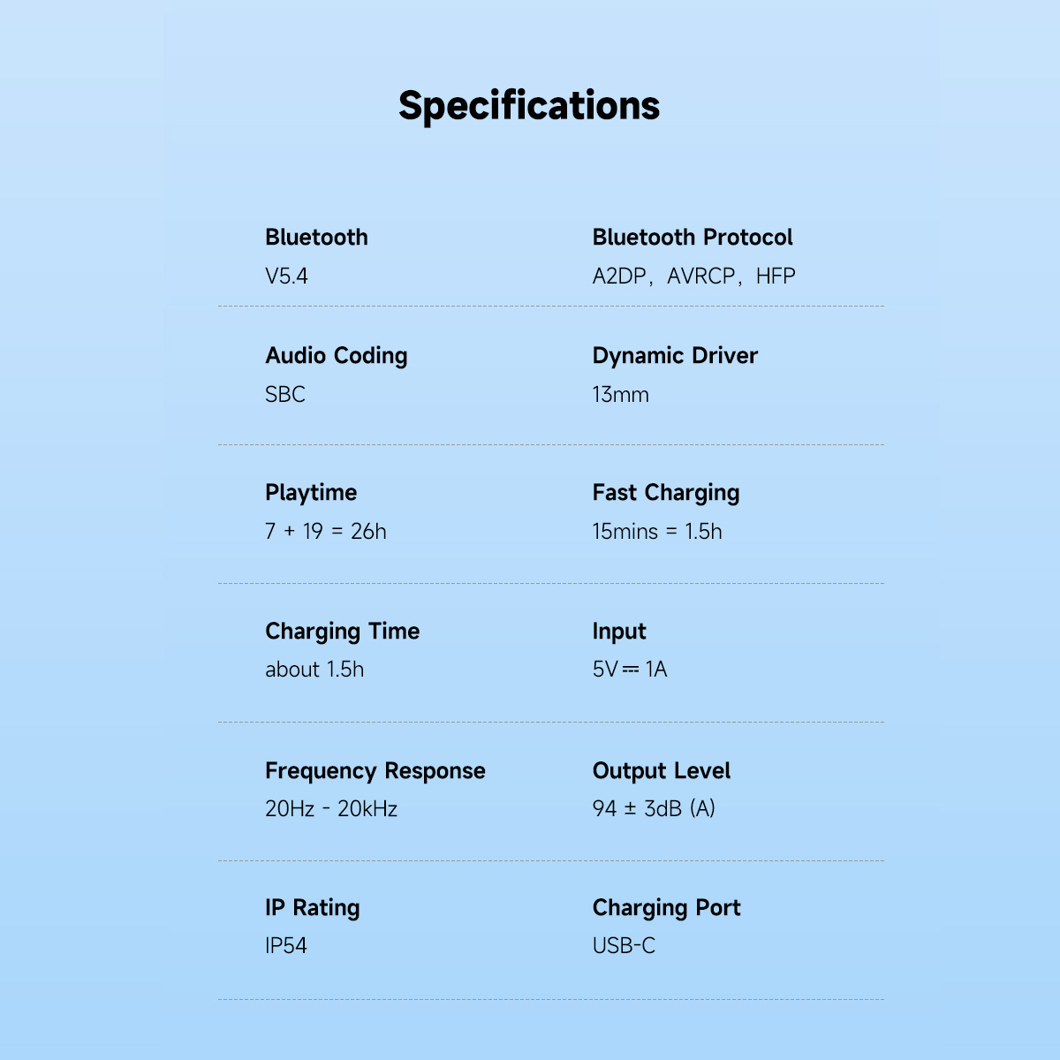Click the Charging Time label
The height and width of the screenshot is (1060, 1060).
tap(342, 632)
